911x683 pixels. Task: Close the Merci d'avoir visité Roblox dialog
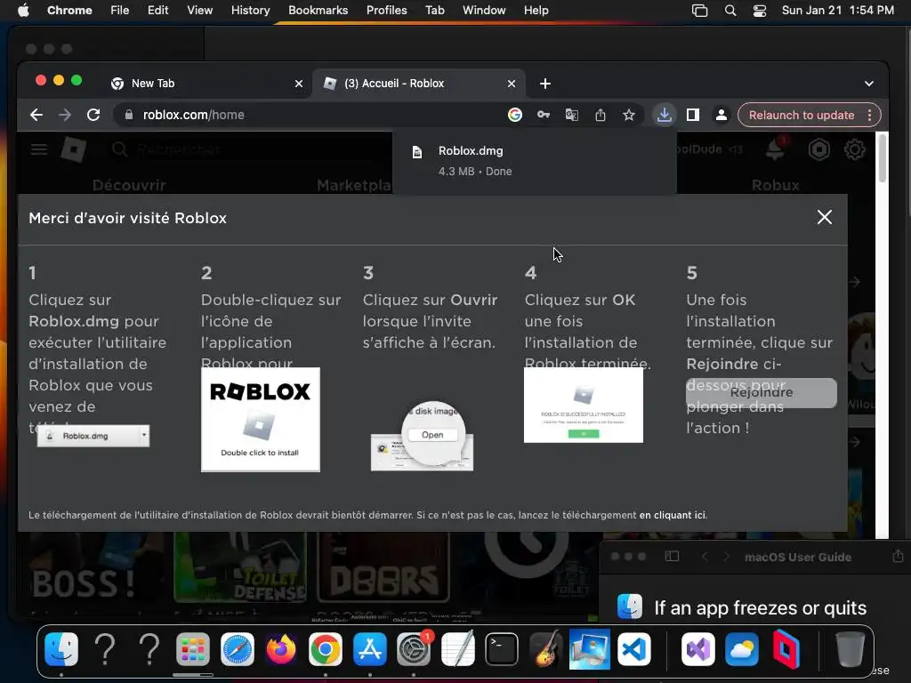point(825,217)
